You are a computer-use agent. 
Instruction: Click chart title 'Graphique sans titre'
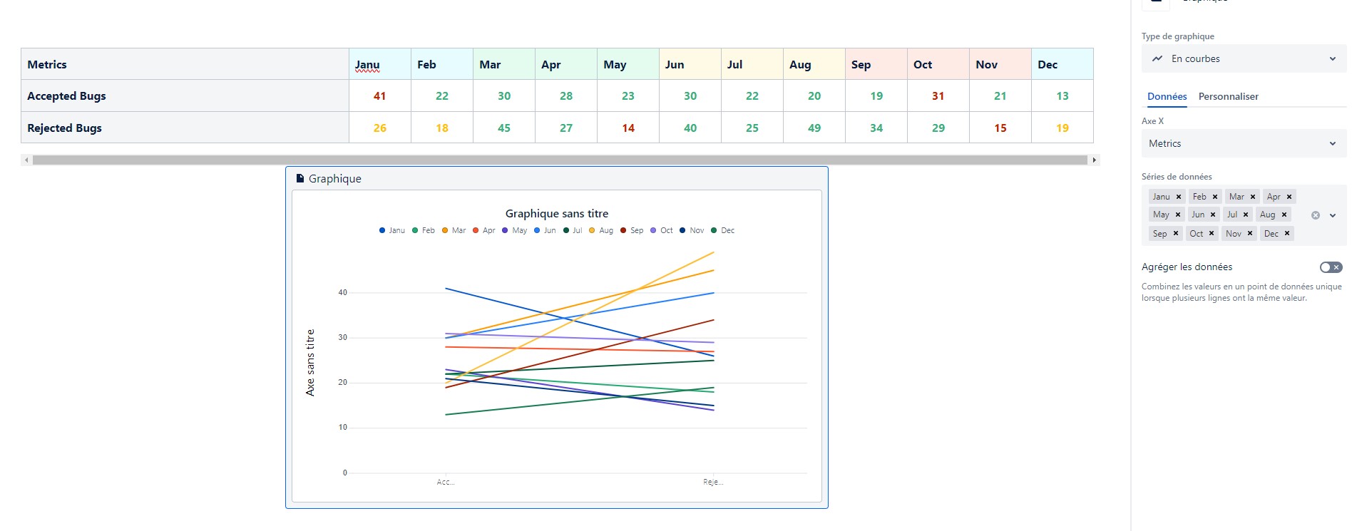click(557, 214)
